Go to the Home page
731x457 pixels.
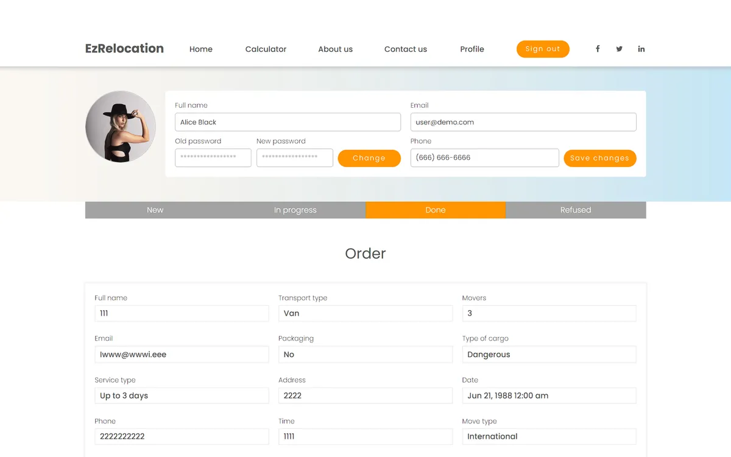coord(201,49)
